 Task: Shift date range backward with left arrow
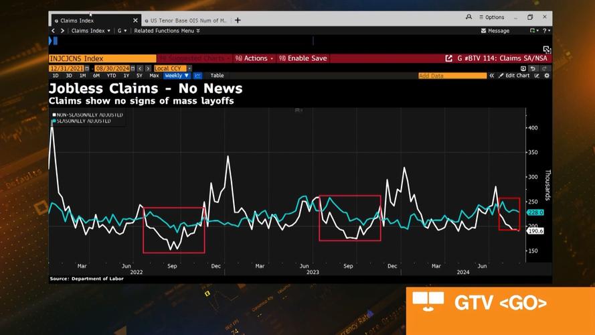(x=140, y=68)
